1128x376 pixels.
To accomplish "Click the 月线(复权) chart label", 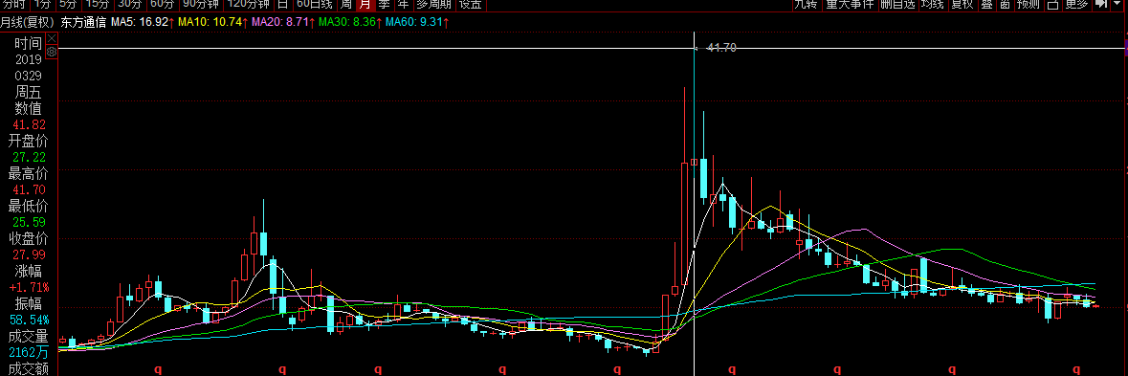I will [28, 22].
